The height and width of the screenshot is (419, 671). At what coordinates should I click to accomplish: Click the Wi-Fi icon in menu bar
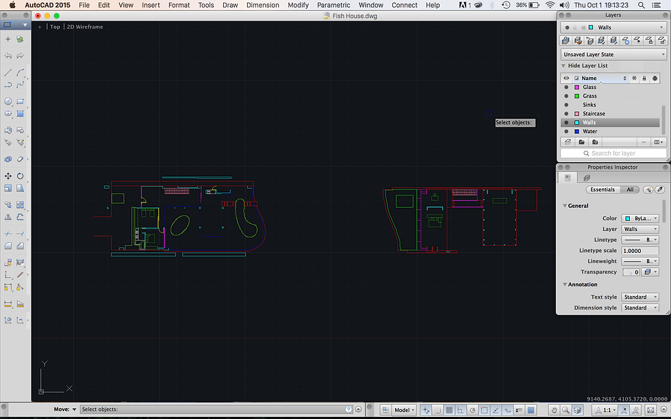550,5
